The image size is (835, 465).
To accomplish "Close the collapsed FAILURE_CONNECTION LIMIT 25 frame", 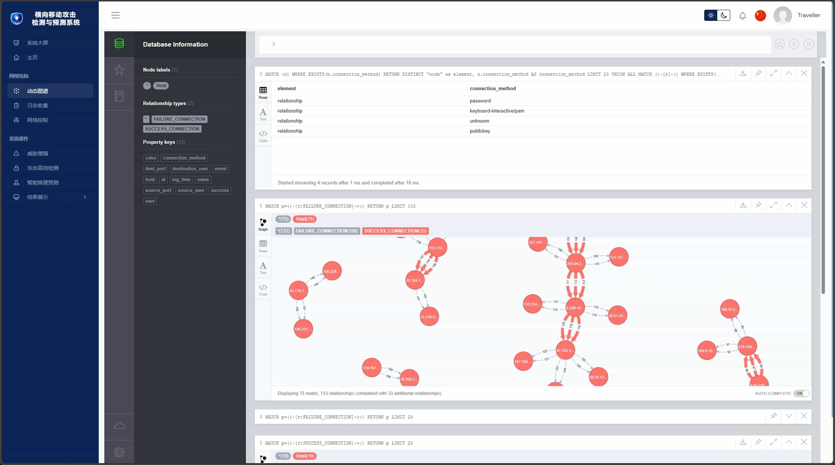I will pyautogui.click(x=804, y=416).
